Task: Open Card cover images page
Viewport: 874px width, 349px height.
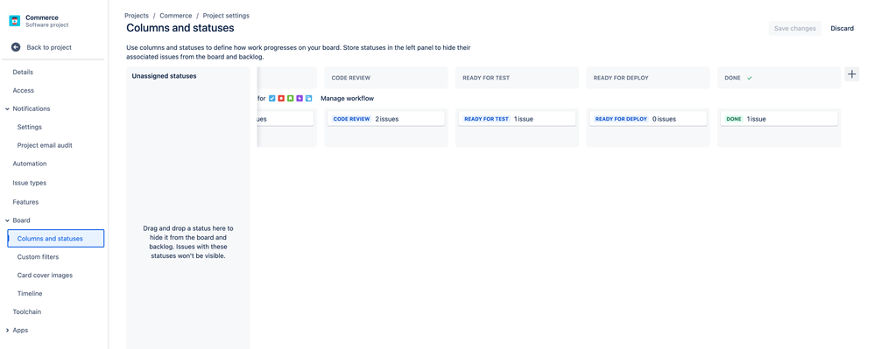Action: click(45, 275)
